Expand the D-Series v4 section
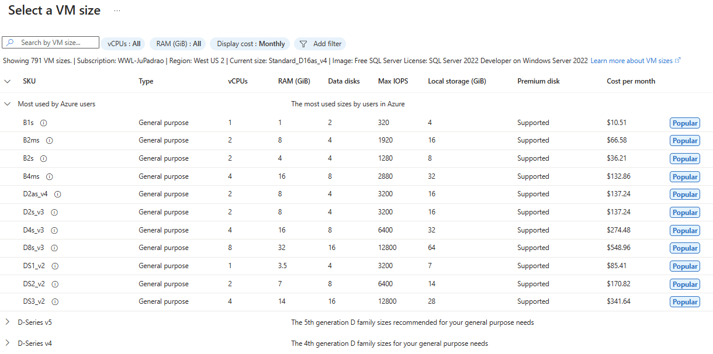The height and width of the screenshot is (354, 713). [7, 343]
